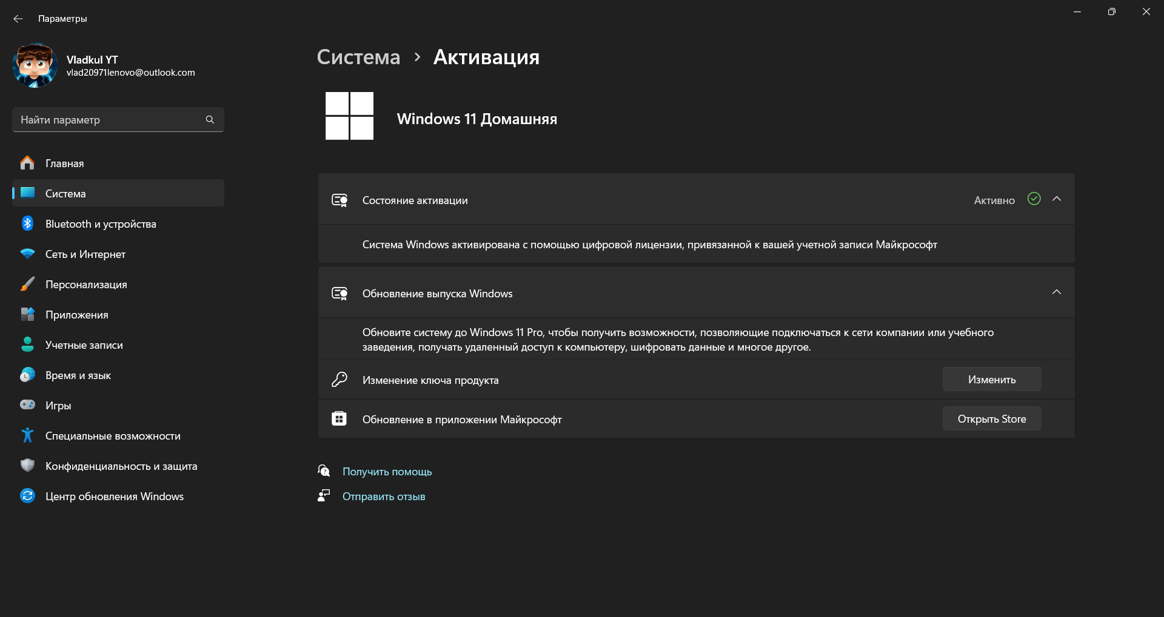Click the accessibility figure icon
The width and height of the screenshot is (1164, 617).
point(27,435)
